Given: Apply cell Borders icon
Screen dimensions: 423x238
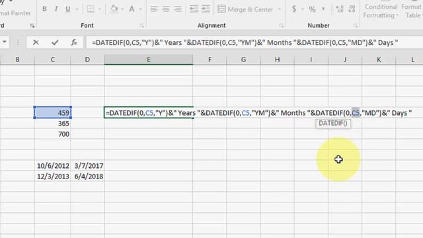Looking at the screenshot, I should pos(91,9).
